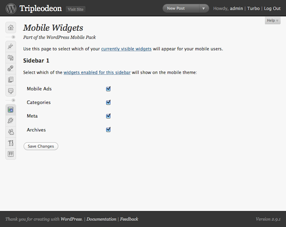Open the Dashboard home icon
This screenshot has width=286, height=227.
click(x=11, y=27)
